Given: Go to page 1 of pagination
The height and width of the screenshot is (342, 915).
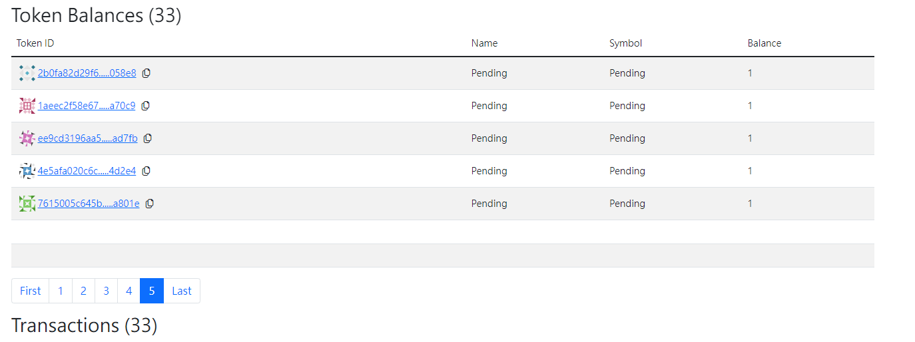Looking at the screenshot, I should pos(61,291).
